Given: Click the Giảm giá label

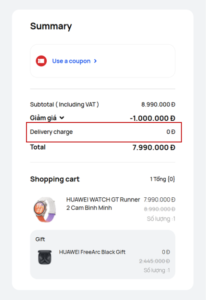Looking at the screenshot, I should (x=43, y=118).
